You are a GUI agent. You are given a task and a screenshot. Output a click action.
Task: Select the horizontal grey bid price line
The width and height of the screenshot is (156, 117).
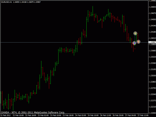[74, 42]
